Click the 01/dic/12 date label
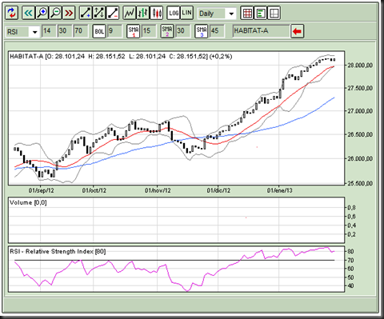 [218, 190]
